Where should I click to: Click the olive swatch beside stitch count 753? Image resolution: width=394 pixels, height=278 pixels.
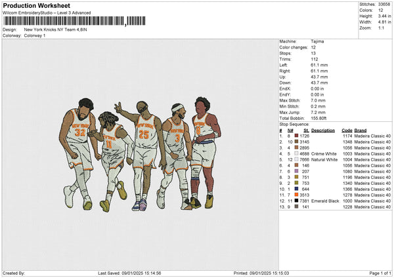[297, 183]
